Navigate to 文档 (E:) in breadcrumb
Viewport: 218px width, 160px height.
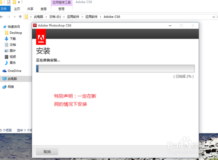[55, 17]
